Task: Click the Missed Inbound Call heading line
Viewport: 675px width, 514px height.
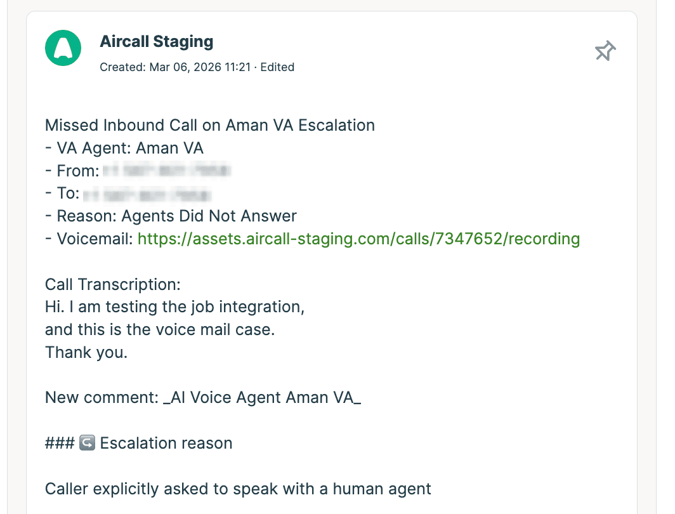Action: pyautogui.click(x=209, y=125)
